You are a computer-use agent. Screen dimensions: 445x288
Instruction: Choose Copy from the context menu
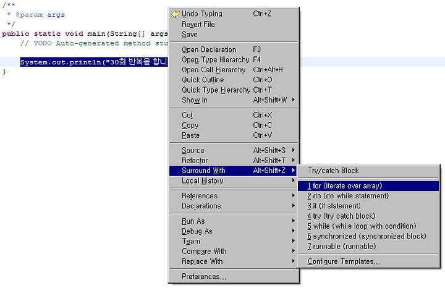click(x=234, y=125)
